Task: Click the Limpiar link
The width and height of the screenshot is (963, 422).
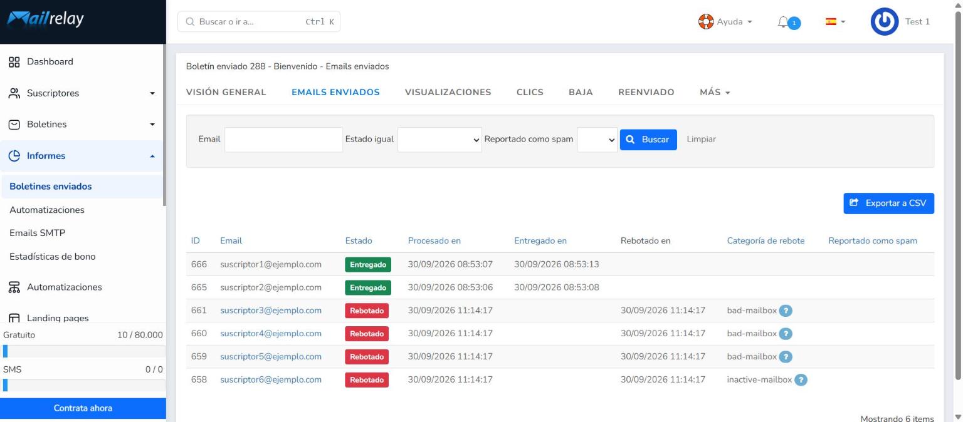Action: (x=702, y=139)
